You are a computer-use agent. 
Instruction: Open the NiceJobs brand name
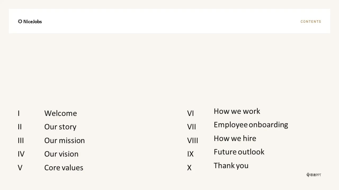[33, 21]
